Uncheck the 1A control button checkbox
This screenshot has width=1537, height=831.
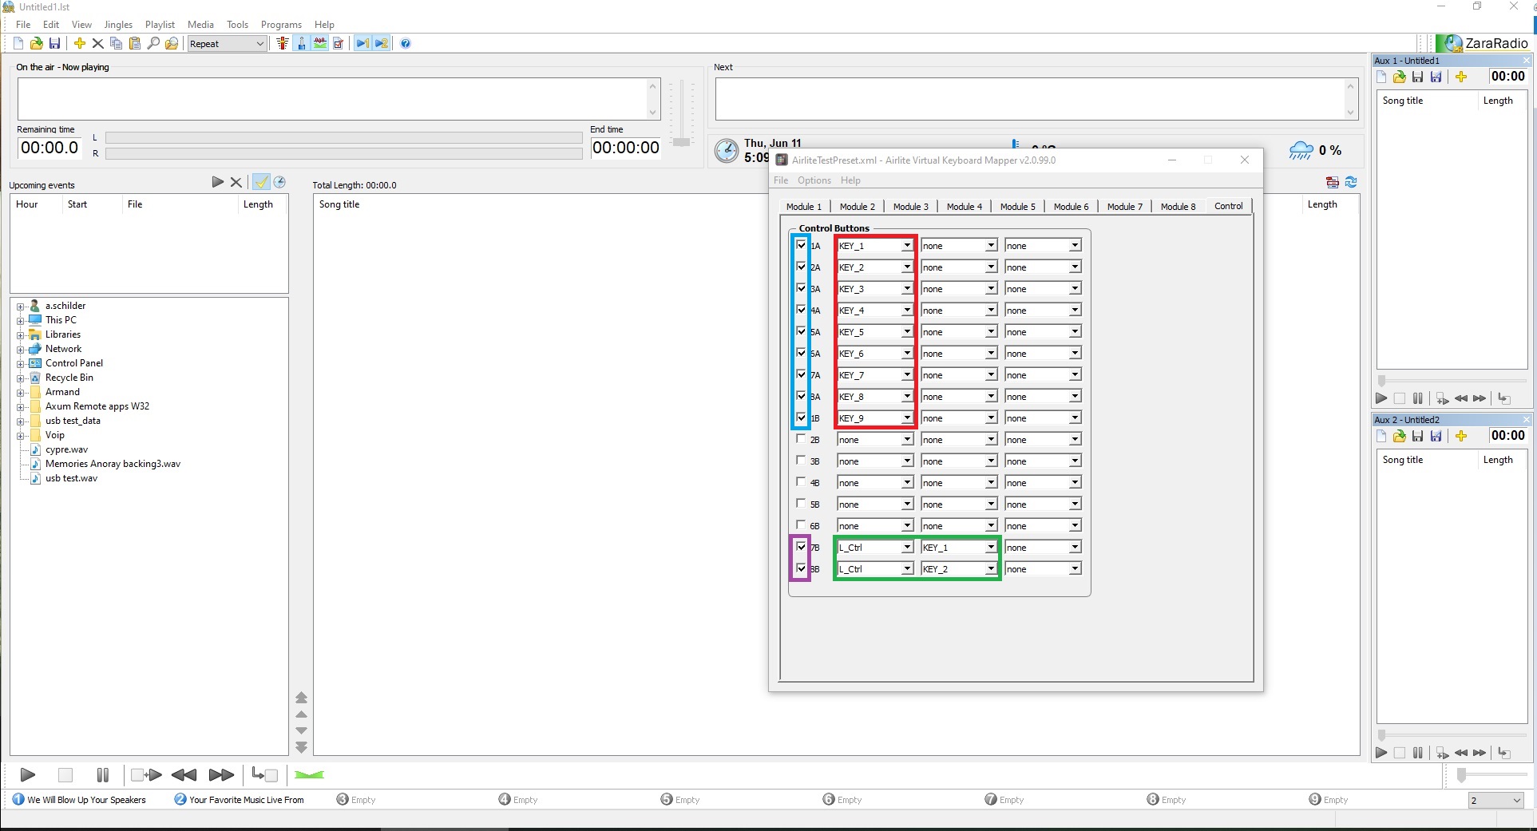801,245
